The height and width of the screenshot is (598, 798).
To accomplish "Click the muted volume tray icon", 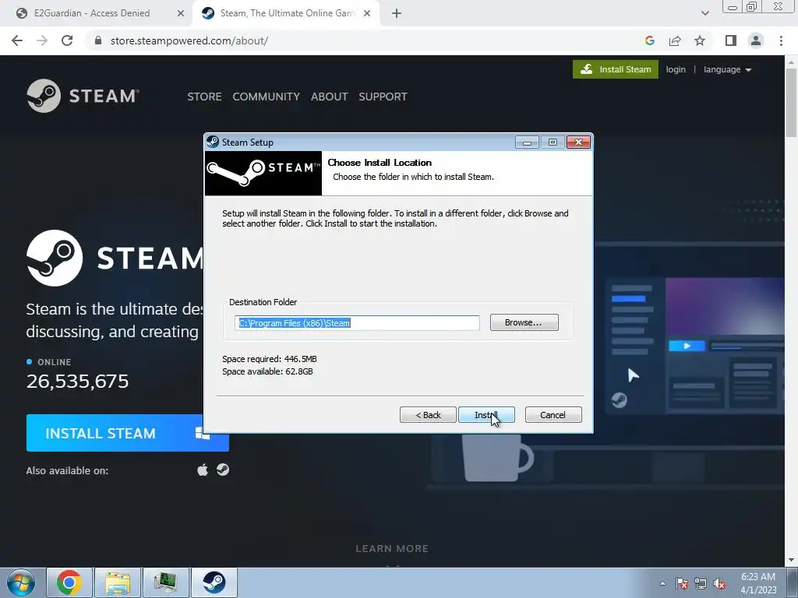I will point(719,583).
